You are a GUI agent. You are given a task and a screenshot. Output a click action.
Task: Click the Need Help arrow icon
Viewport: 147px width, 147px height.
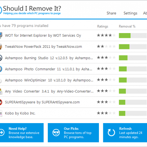[x=2, y=132]
